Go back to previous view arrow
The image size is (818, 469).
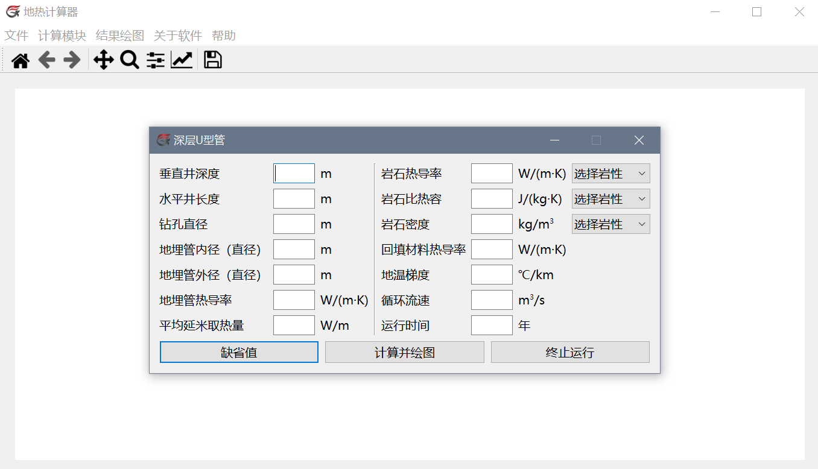46,60
